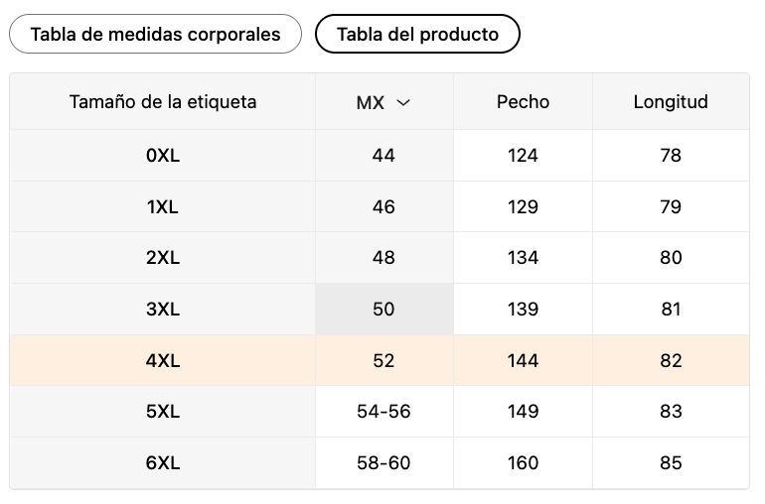Click the Longitud column header
The width and height of the screenshot is (765, 504).
tap(671, 102)
